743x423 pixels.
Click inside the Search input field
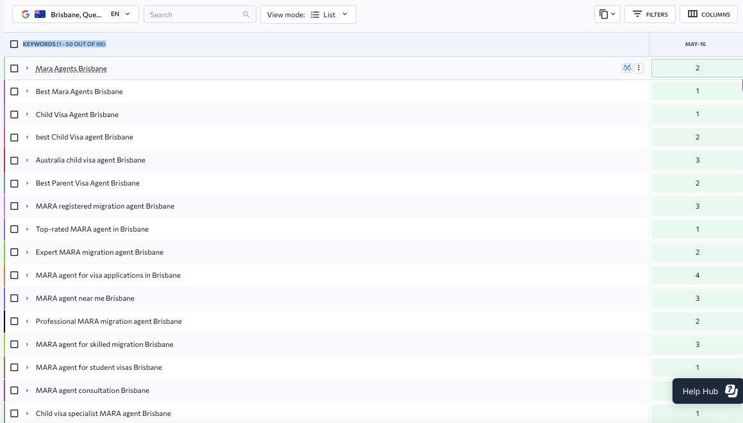coord(192,14)
